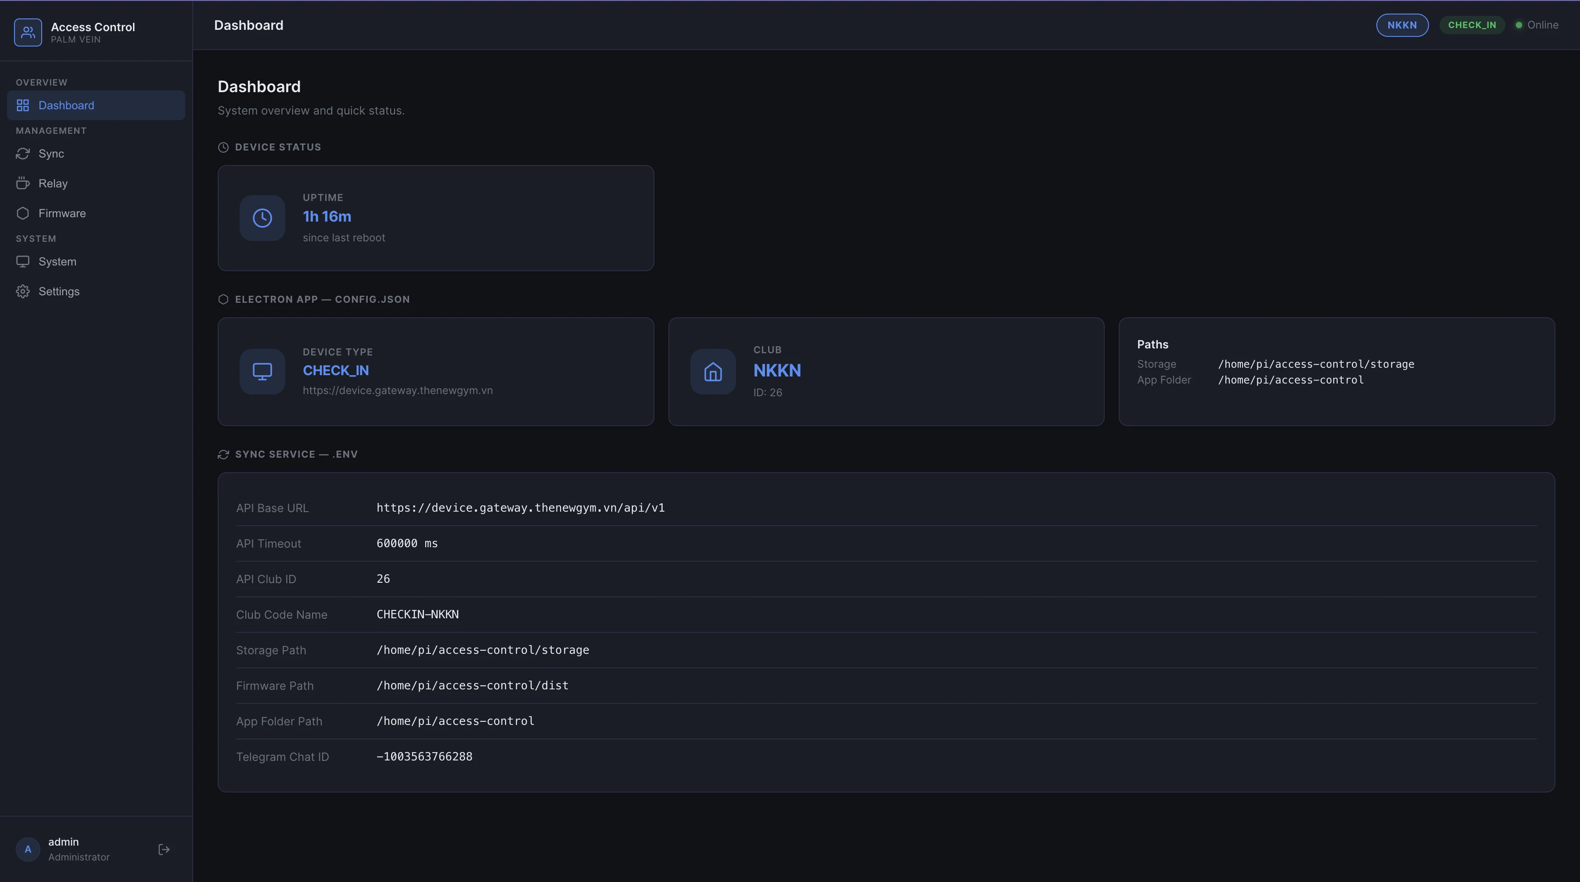This screenshot has width=1580, height=882.
Task: Click the Relay cup icon
Action: [23, 183]
